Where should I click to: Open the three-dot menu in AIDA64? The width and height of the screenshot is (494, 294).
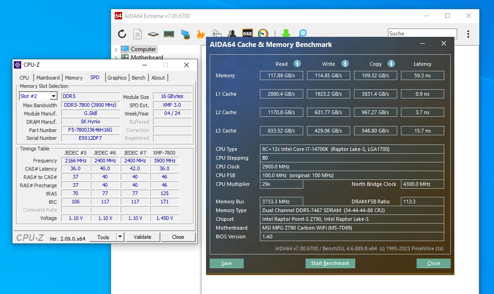pyautogui.click(x=468, y=34)
